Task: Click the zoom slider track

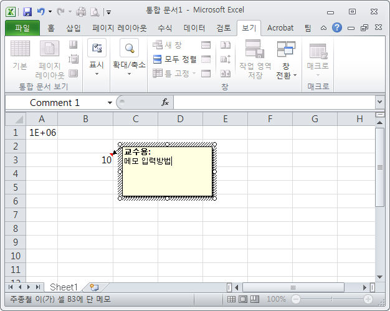Action: point(332,299)
